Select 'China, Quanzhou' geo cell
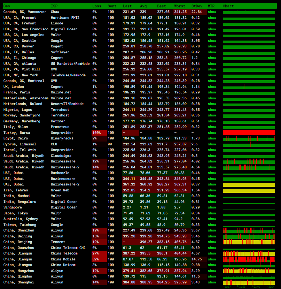This screenshot has height=289, width=281. (18, 248)
